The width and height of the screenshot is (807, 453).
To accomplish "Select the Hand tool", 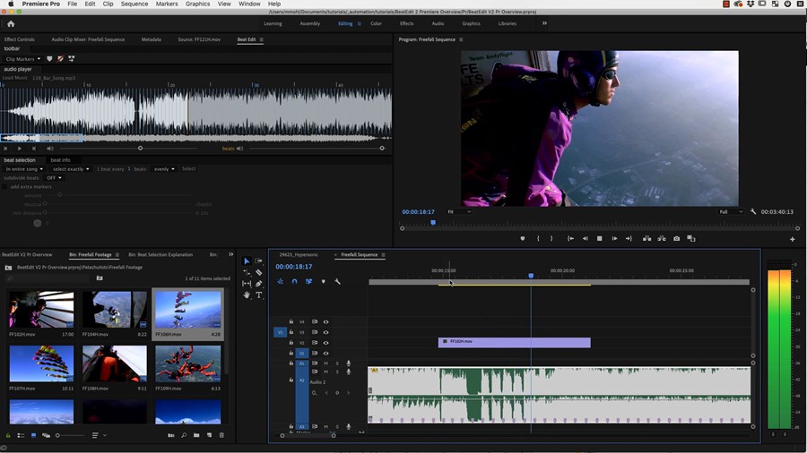I will tap(247, 295).
